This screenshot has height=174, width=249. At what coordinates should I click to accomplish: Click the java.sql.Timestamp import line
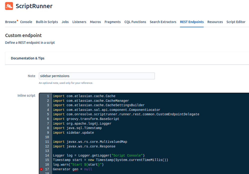tap(77, 128)
